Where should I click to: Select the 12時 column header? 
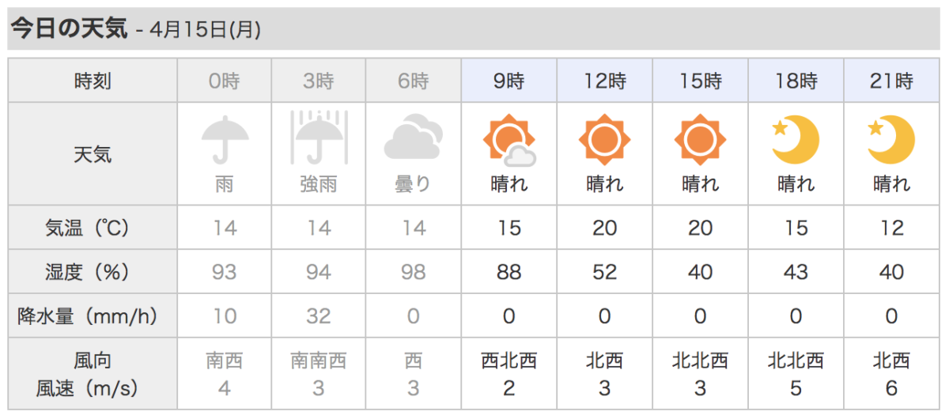605,81
